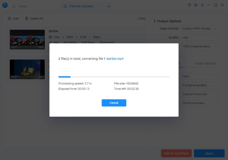This screenshot has height=160, width=228.
Task: Click the File size 45056kB text
Action: point(126,83)
